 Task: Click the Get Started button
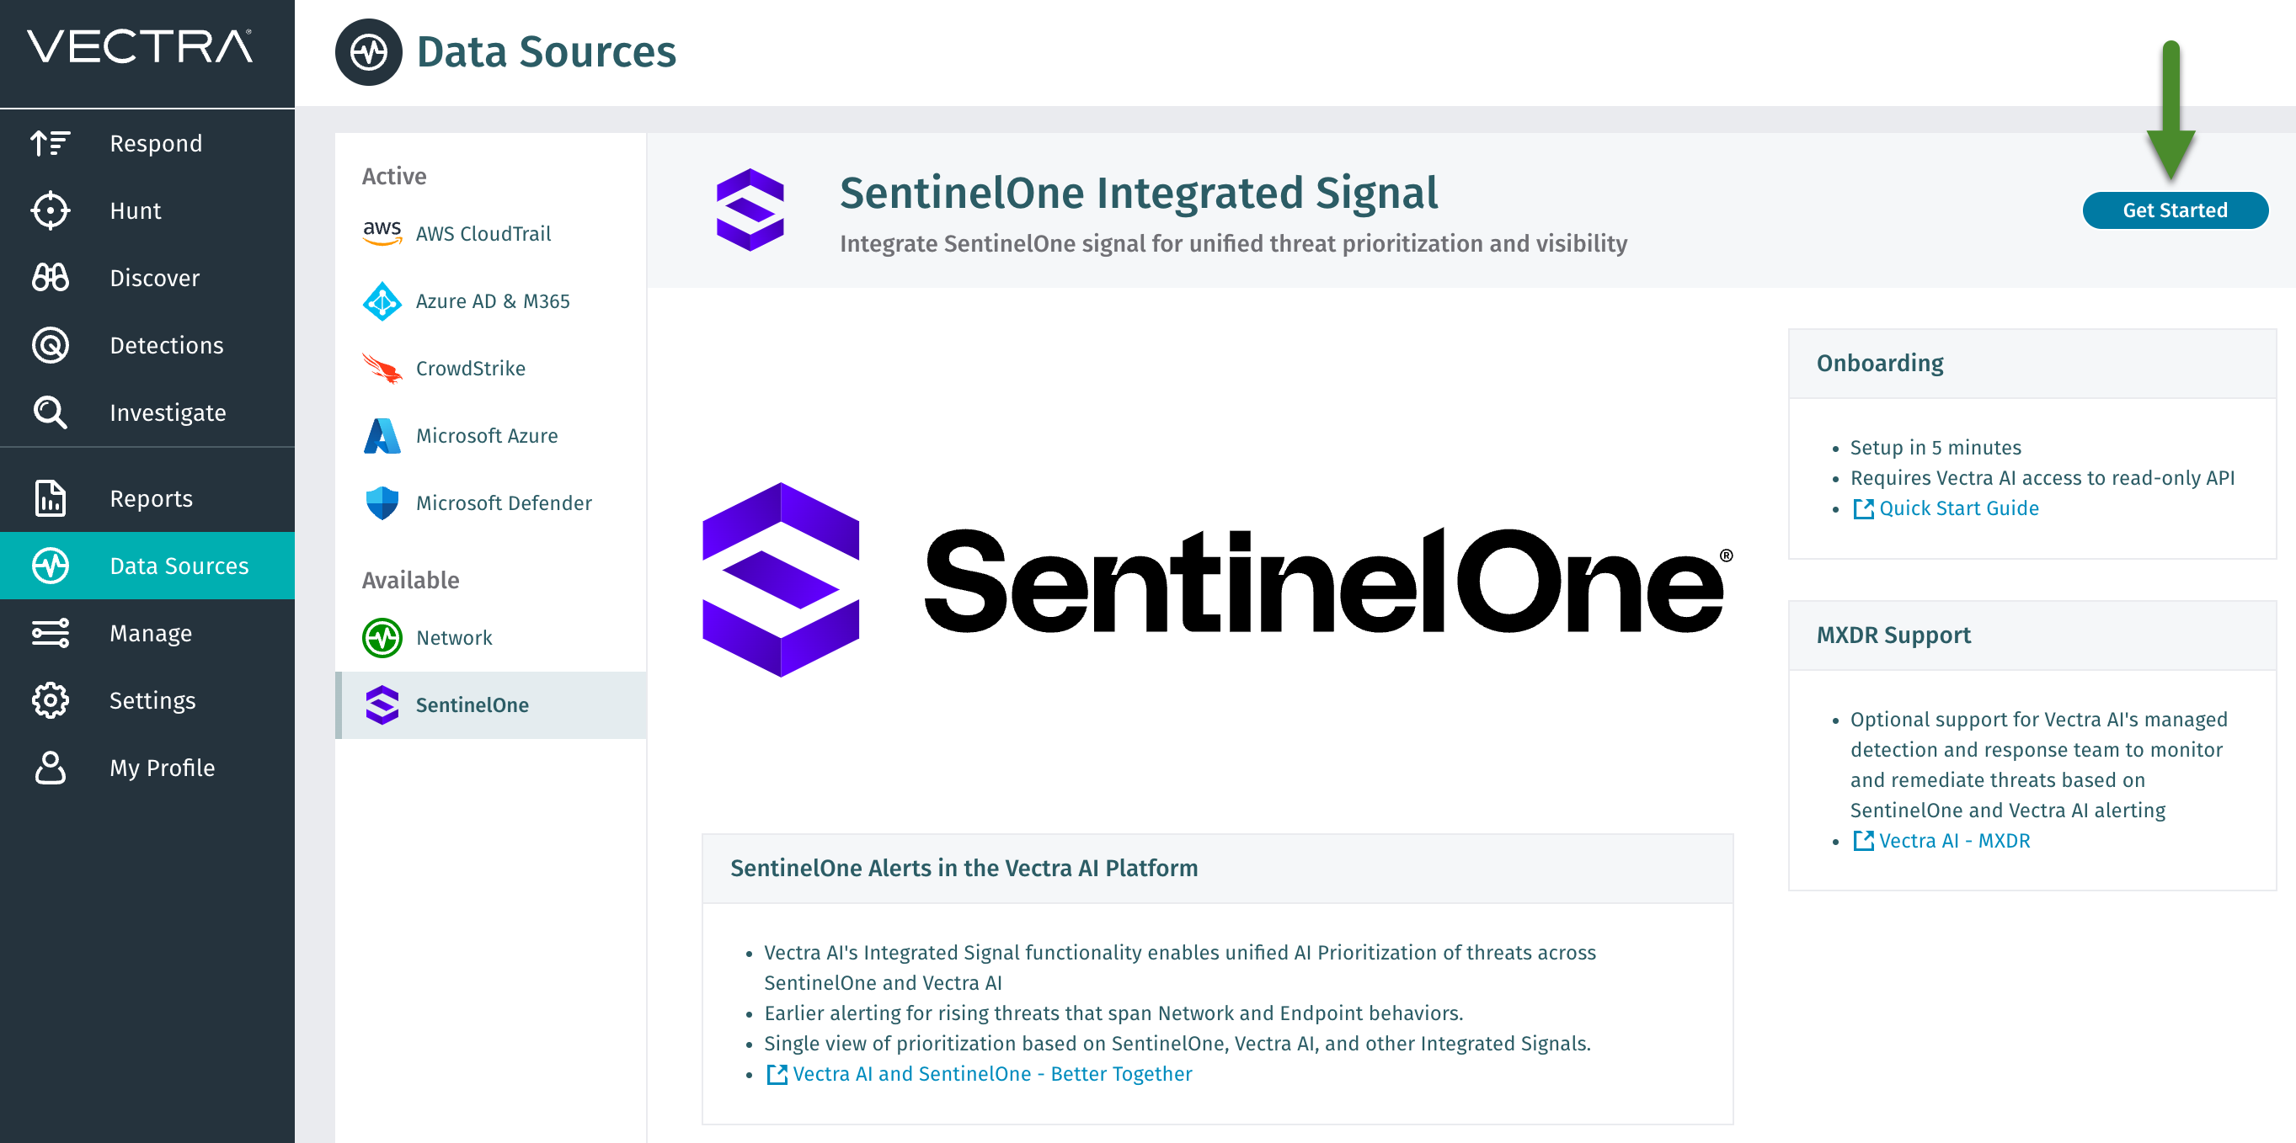[2175, 210]
